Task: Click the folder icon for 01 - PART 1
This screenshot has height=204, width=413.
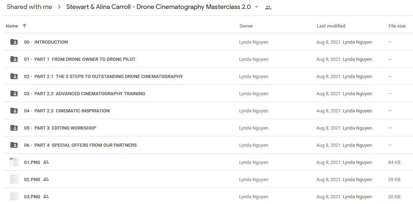Action: pyautogui.click(x=14, y=59)
